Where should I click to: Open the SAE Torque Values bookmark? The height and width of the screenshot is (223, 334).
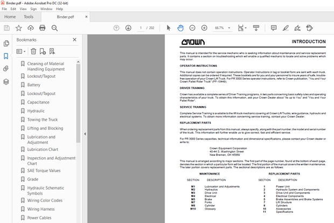pos(44,171)
